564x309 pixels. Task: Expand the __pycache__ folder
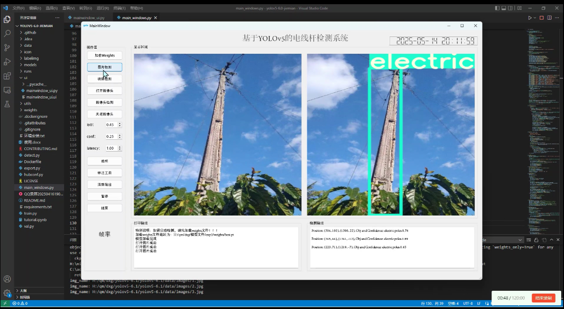point(39,84)
